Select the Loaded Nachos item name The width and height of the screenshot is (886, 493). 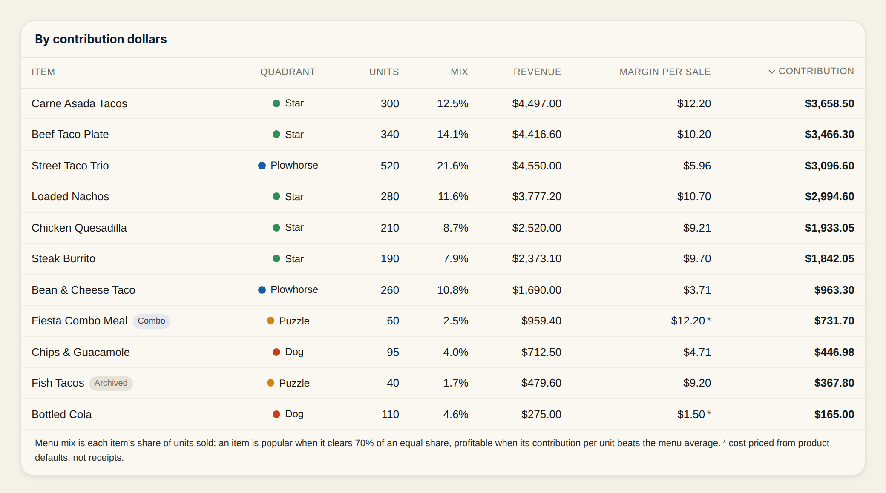70,196
